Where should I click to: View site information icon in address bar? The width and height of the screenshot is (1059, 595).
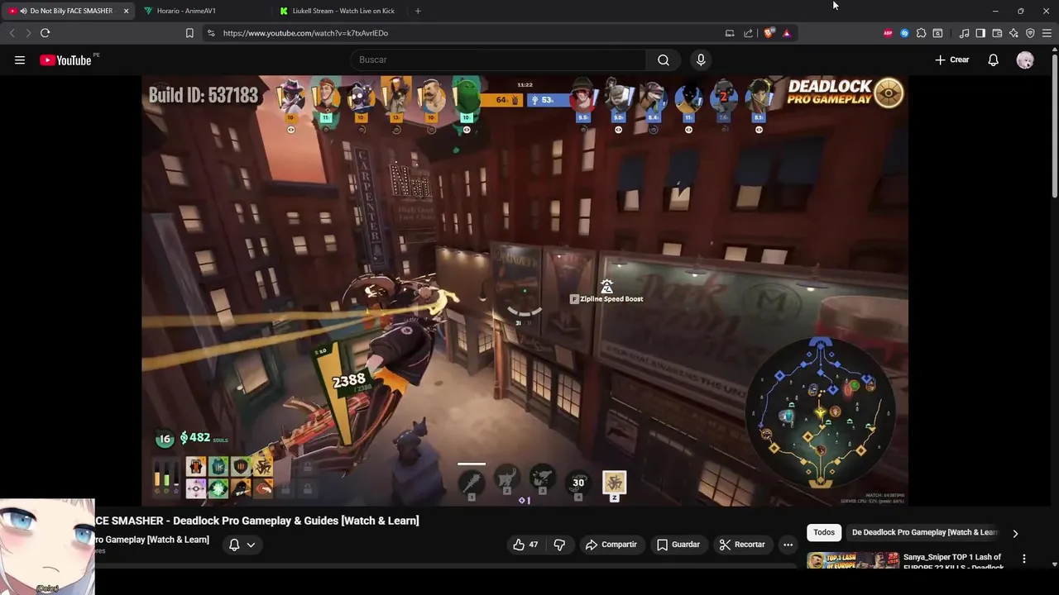(211, 33)
